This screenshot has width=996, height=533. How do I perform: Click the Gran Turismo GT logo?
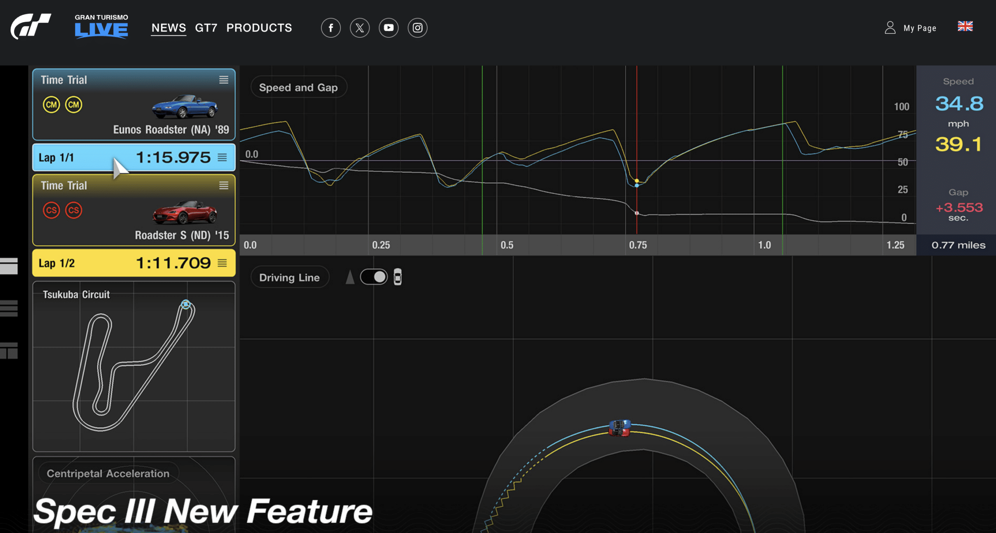point(31,26)
